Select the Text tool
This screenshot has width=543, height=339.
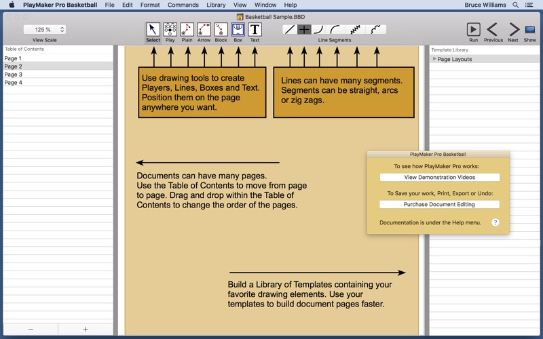tap(255, 30)
